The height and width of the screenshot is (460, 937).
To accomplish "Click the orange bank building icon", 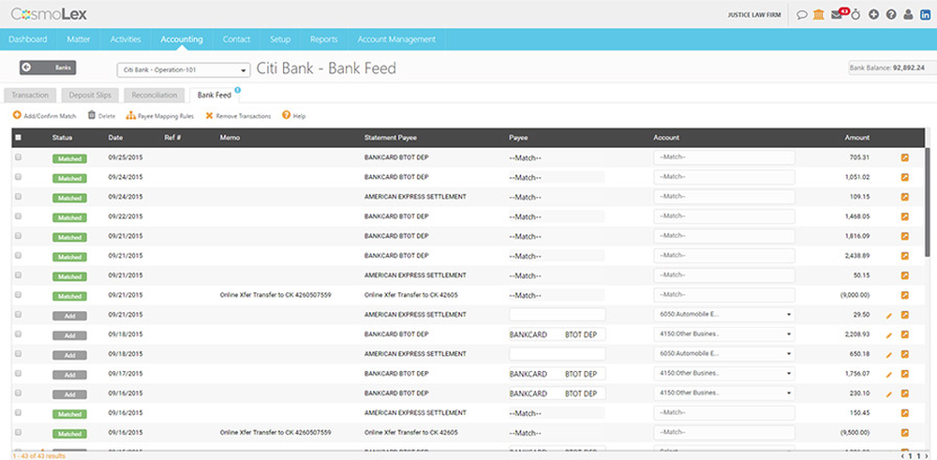I will (819, 15).
